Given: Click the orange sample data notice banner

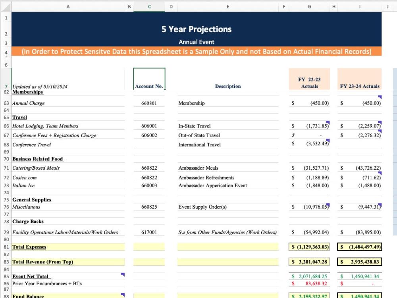Looking at the screenshot, I should pos(197,51).
